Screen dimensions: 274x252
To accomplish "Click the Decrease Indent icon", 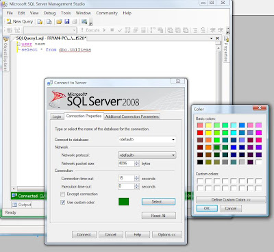I will pyautogui.click(x=213, y=30).
